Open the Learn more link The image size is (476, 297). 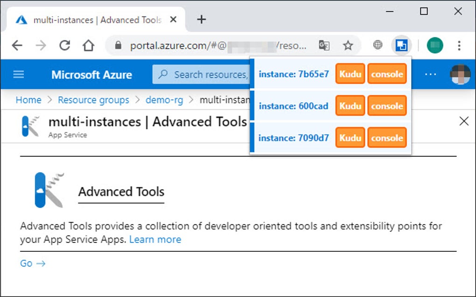tap(155, 239)
